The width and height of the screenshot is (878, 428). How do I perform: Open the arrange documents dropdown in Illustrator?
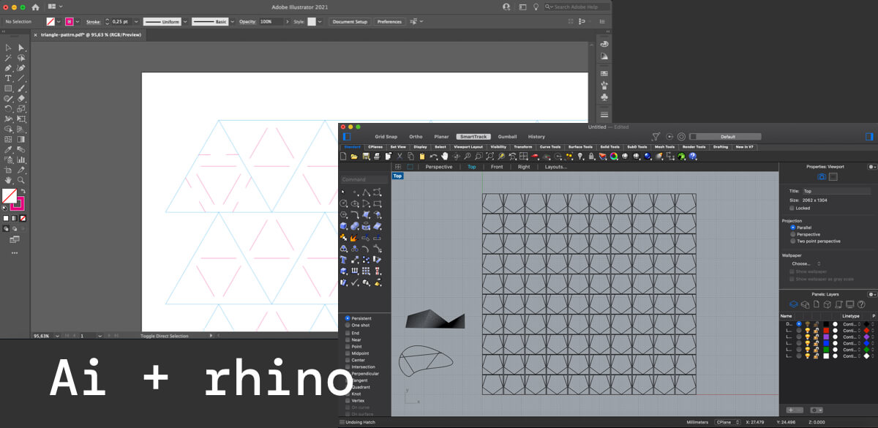coord(55,7)
